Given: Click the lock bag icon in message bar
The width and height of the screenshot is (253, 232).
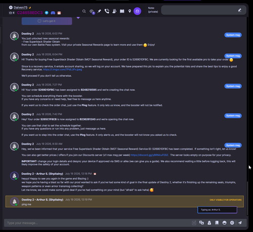Looking at the screenshot, I should 209,223.
